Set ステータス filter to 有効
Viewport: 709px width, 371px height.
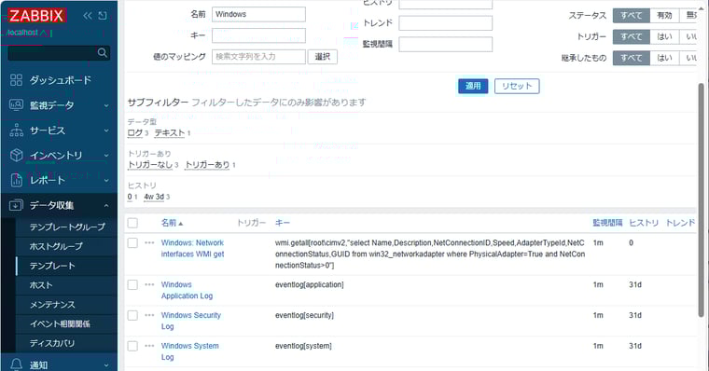664,15
